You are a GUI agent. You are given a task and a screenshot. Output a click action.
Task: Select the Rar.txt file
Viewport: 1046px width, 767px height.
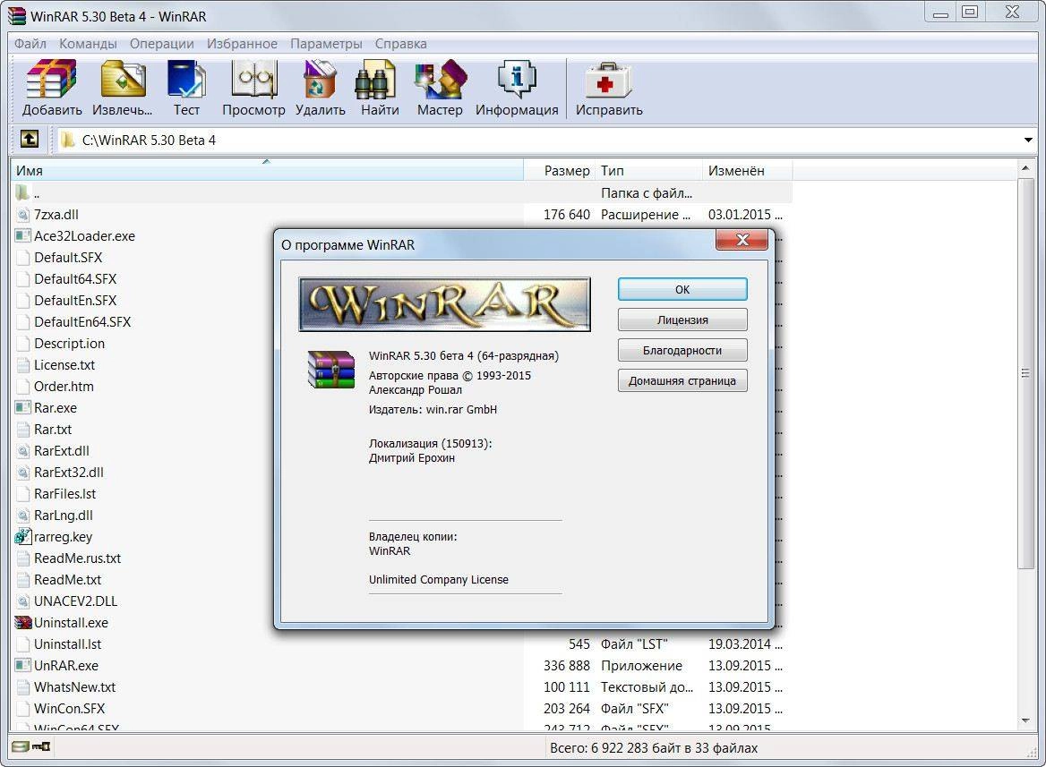(x=53, y=430)
